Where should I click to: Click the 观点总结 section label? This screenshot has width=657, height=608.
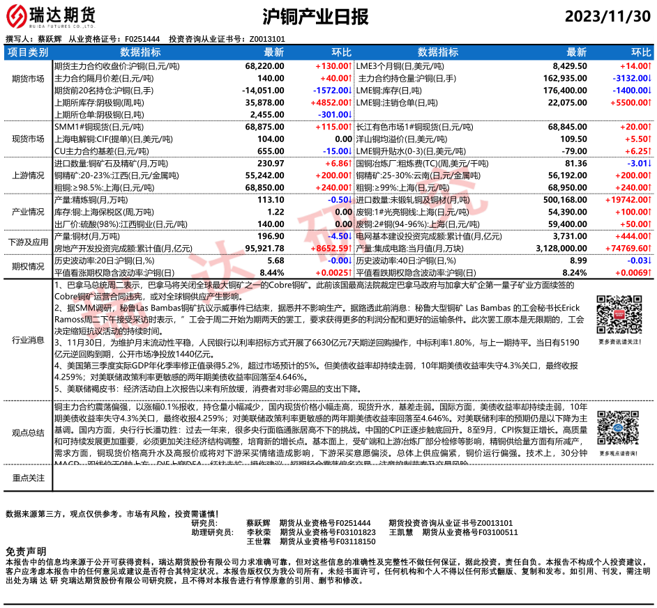pyautogui.click(x=28, y=432)
